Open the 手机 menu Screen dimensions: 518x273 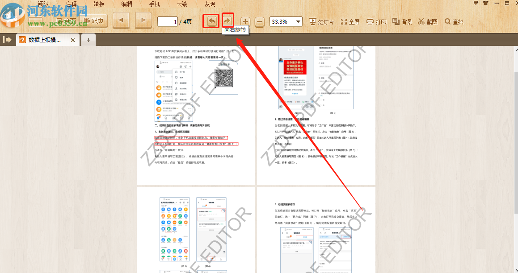154,4
